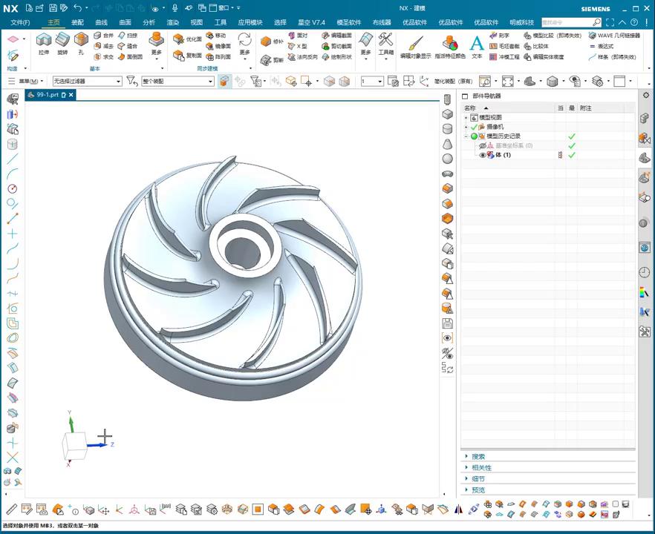Click the History clock icon in resource bar
The width and height of the screenshot is (655, 534).
[644, 273]
